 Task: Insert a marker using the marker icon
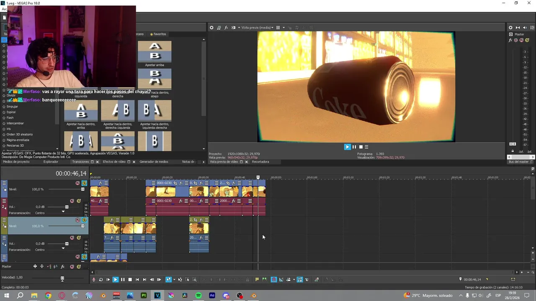257,280
